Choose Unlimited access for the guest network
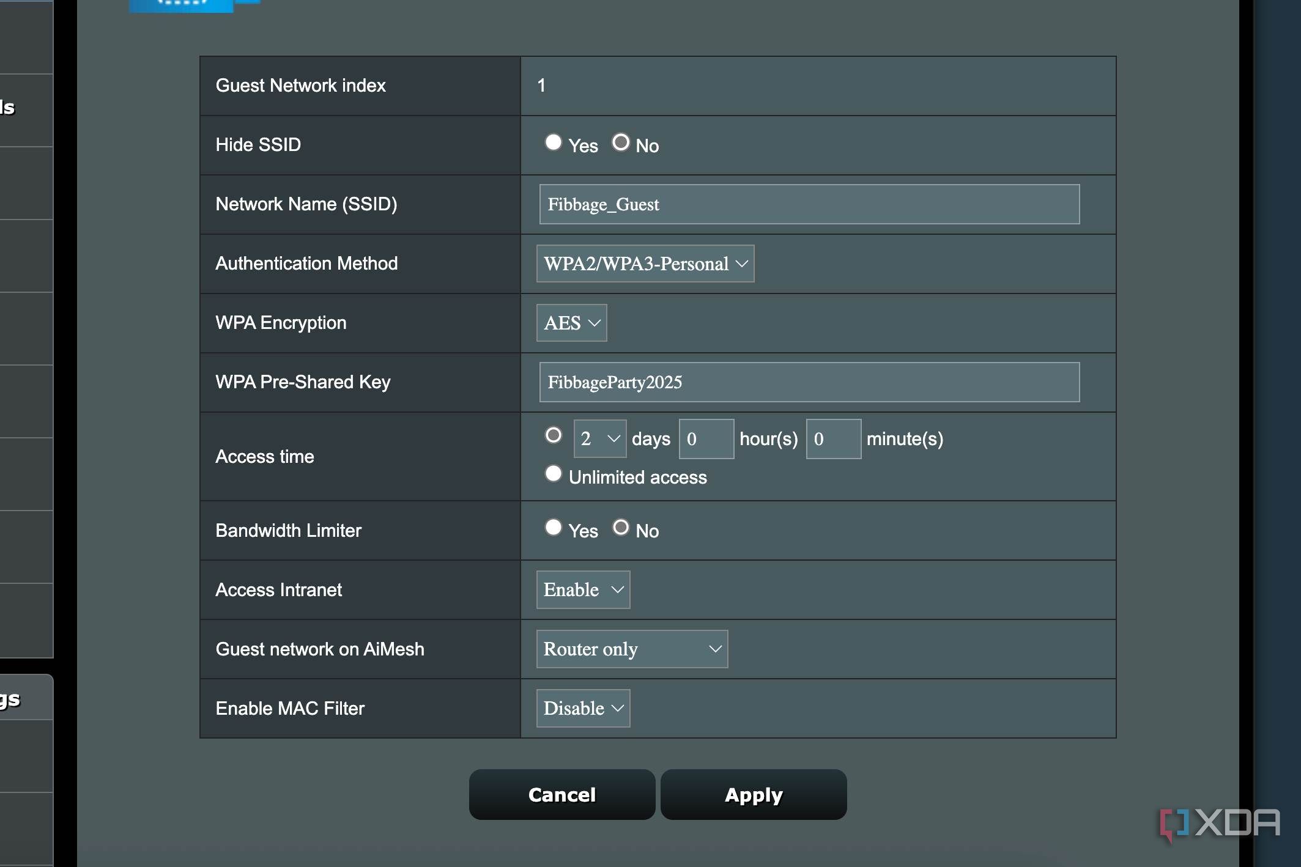Viewport: 1301px width, 867px height. (x=554, y=473)
